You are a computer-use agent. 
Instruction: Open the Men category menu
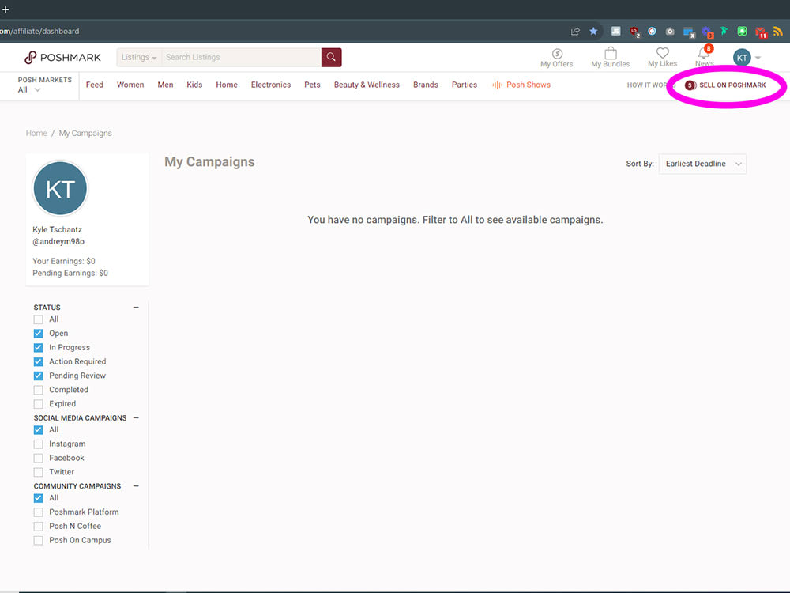pos(165,85)
